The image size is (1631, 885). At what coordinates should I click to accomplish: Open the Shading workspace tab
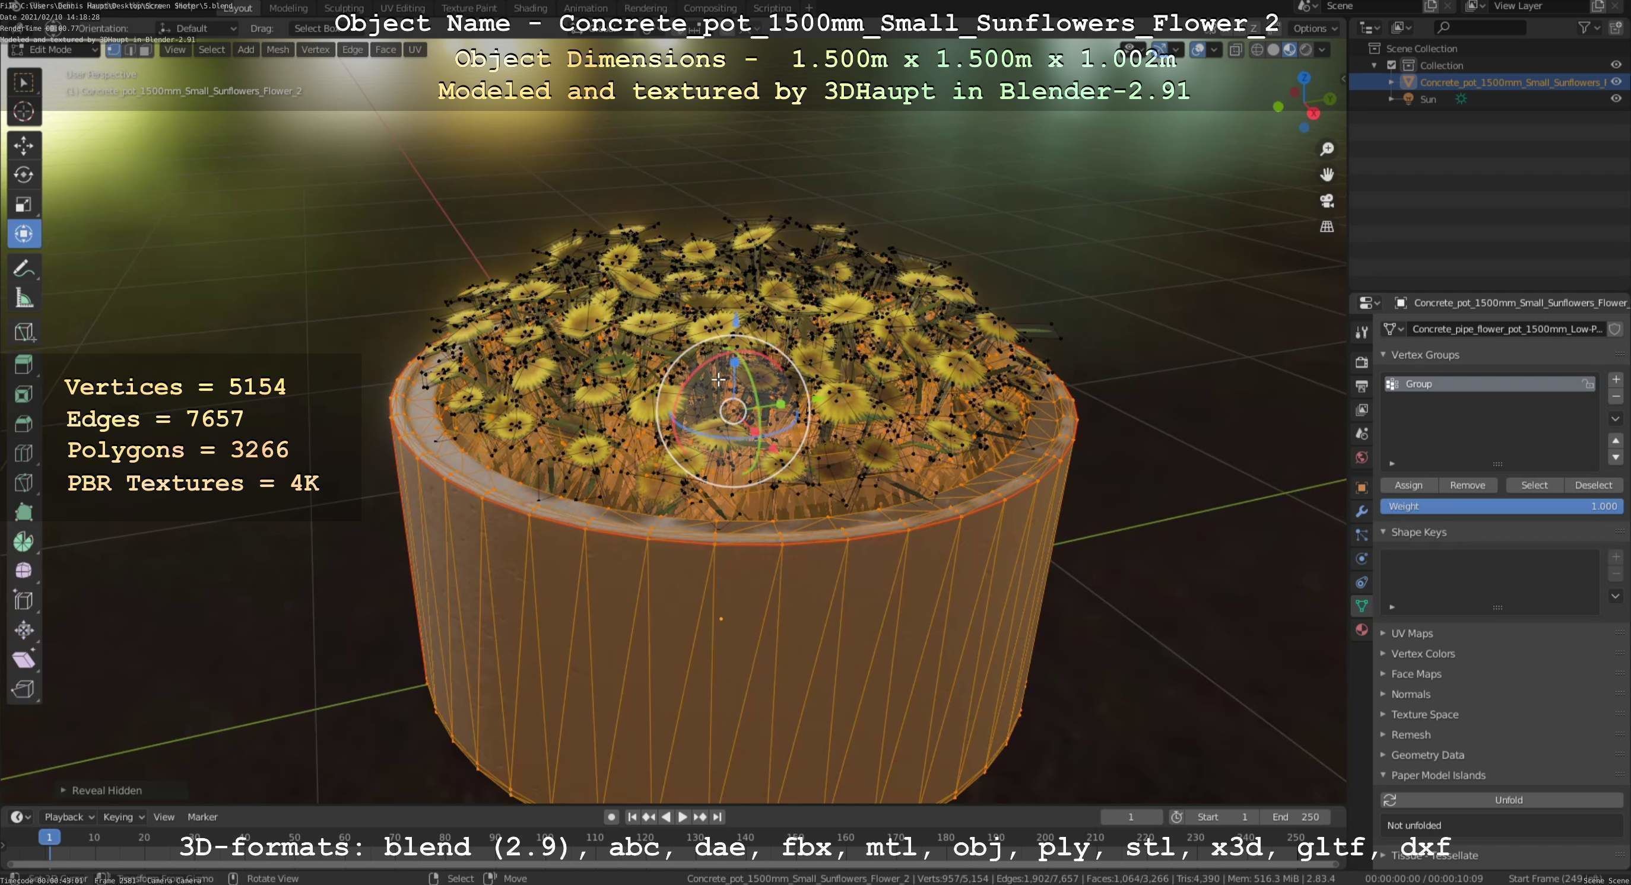pos(530,8)
